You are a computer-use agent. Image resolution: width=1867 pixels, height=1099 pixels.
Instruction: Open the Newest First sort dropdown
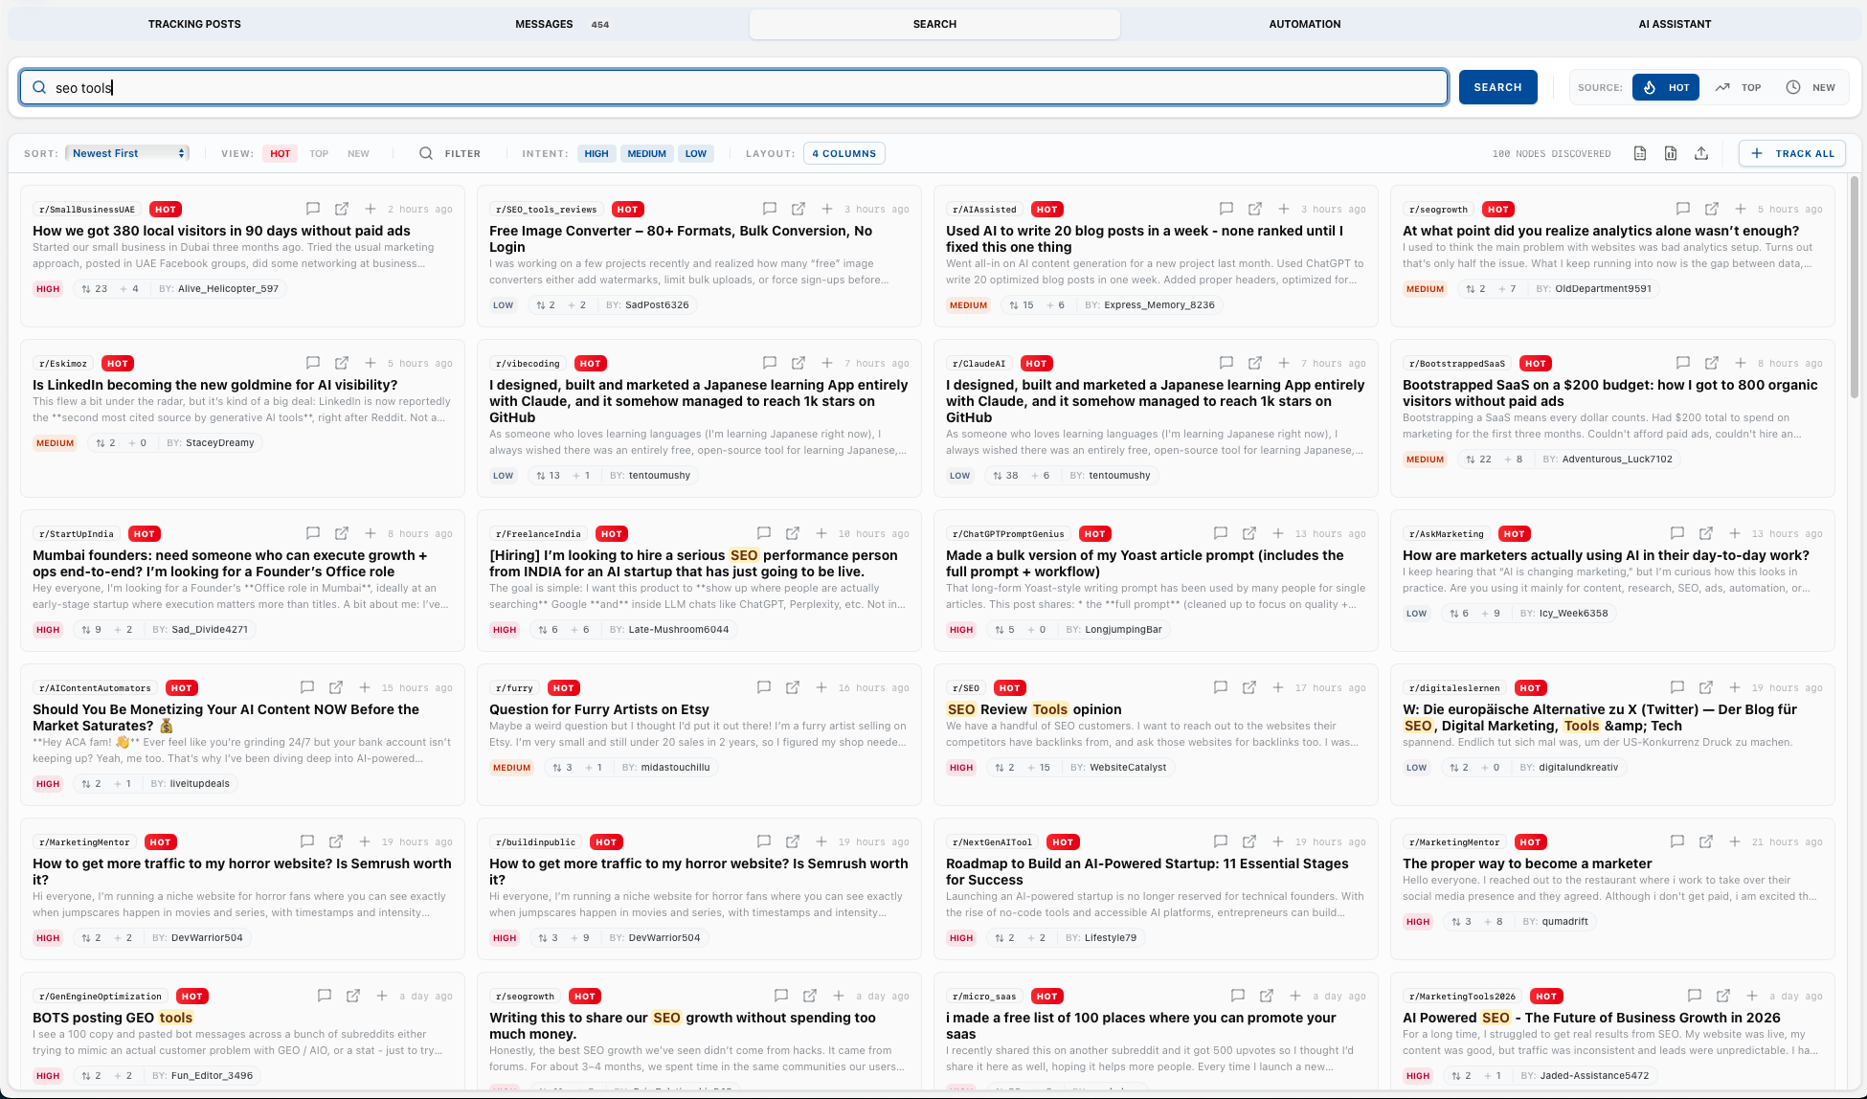point(127,153)
